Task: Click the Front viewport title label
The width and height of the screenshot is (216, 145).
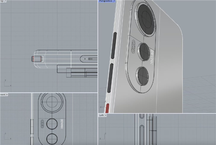Action: pos(3,95)
